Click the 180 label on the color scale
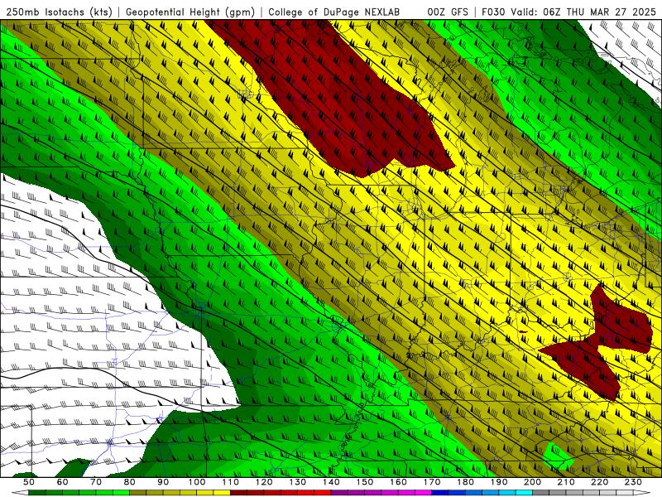The height and width of the screenshot is (497, 662). [465, 482]
